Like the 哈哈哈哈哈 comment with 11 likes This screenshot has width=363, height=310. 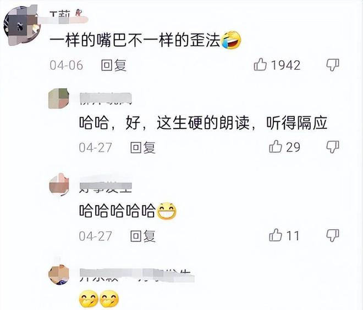276,235
